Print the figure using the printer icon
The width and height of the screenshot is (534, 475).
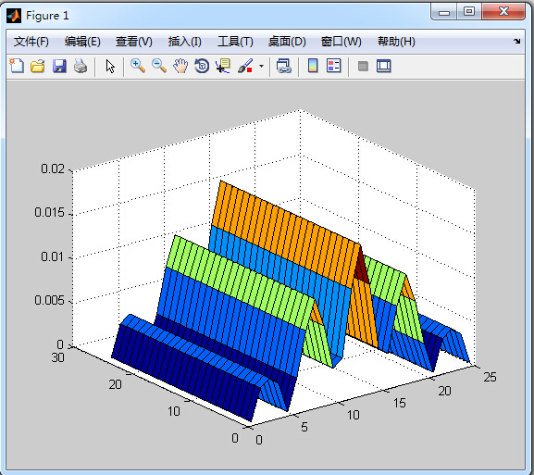[x=81, y=66]
